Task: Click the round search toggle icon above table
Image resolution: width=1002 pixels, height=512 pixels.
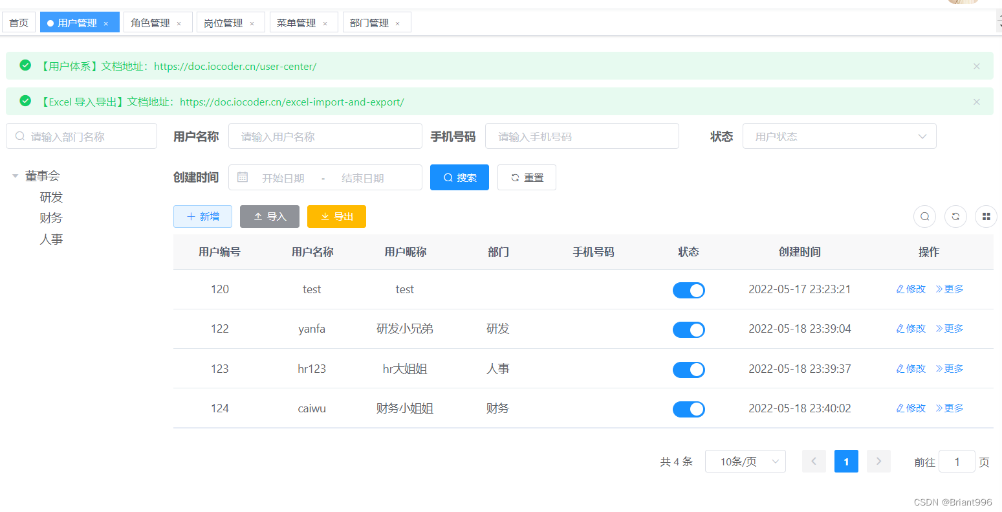Action: point(924,216)
